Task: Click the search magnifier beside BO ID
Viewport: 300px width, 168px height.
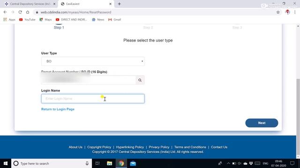Action: click(140, 80)
